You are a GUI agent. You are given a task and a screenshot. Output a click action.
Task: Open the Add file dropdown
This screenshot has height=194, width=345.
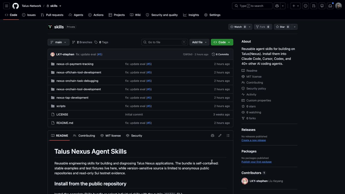[199, 42]
